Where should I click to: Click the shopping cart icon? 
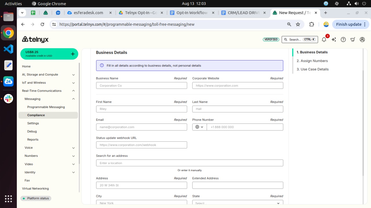tap(353, 40)
